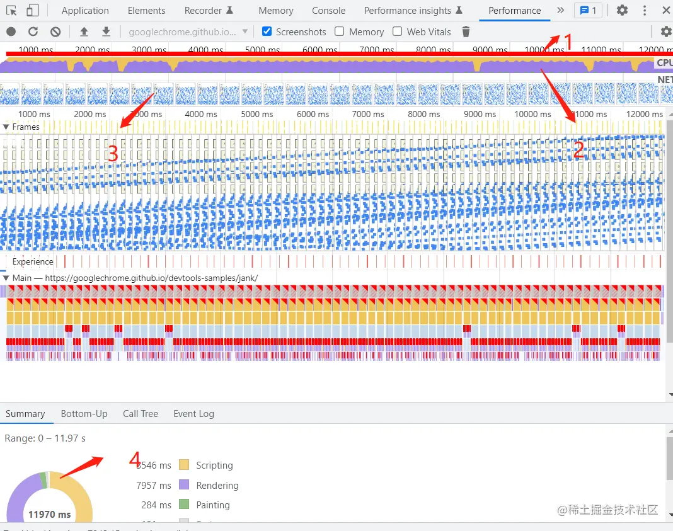Open the Recorder tab
This screenshot has width=673, height=531.
click(x=209, y=10)
